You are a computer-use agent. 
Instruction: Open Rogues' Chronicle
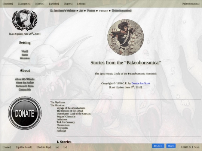click(66, 116)
